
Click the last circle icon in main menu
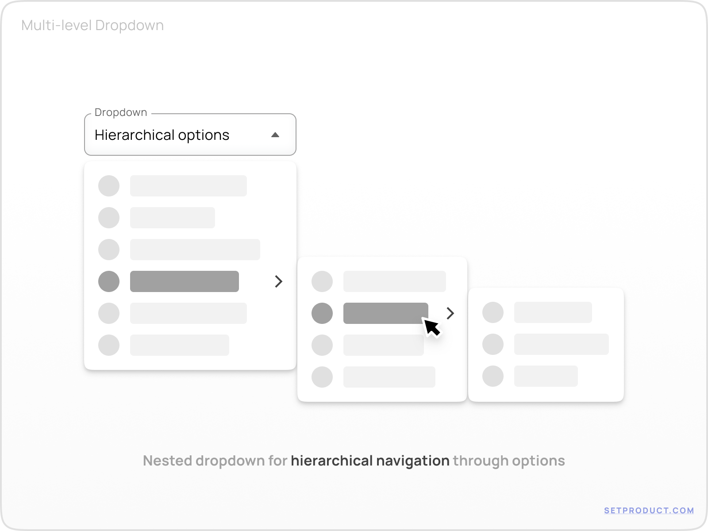pos(109,345)
